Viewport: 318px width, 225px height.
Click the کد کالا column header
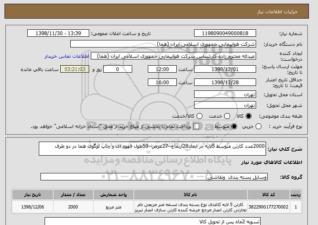(268, 194)
